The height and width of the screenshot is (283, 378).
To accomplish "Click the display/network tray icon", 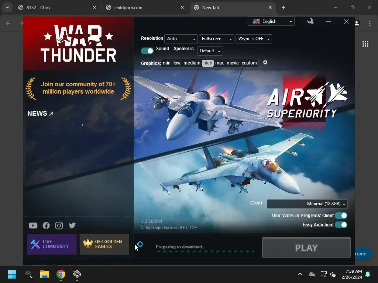I will pyautogui.click(x=323, y=274).
